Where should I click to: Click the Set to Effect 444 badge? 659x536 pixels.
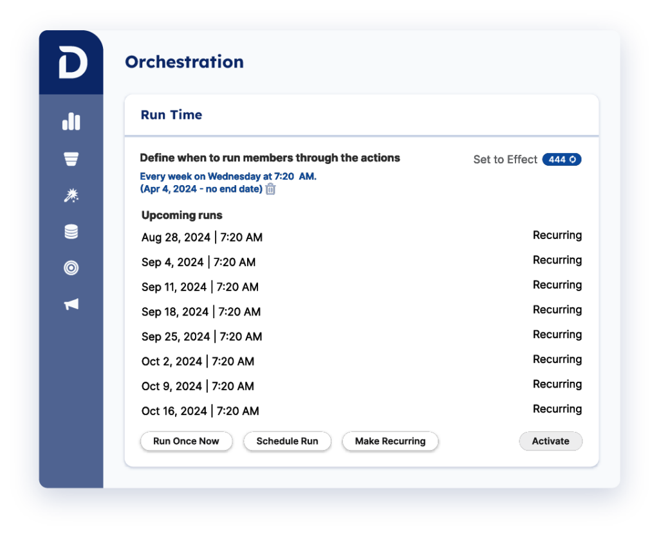click(561, 159)
